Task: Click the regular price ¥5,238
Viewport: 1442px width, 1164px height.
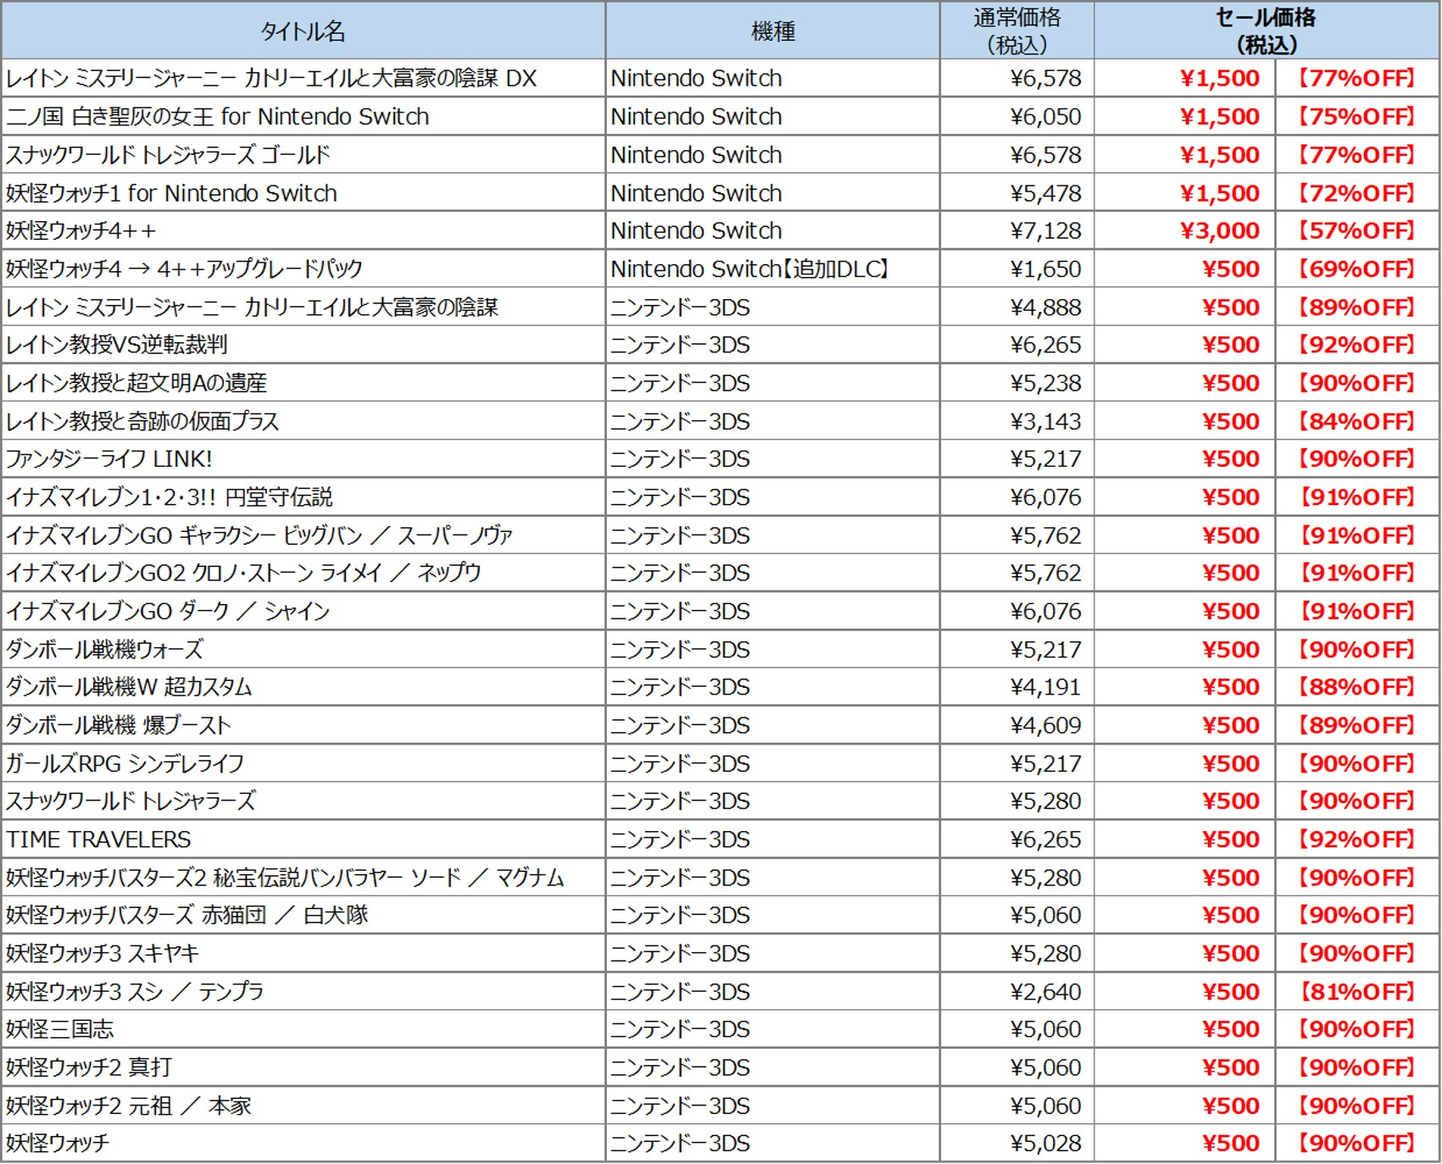Action: [x=1045, y=383]
